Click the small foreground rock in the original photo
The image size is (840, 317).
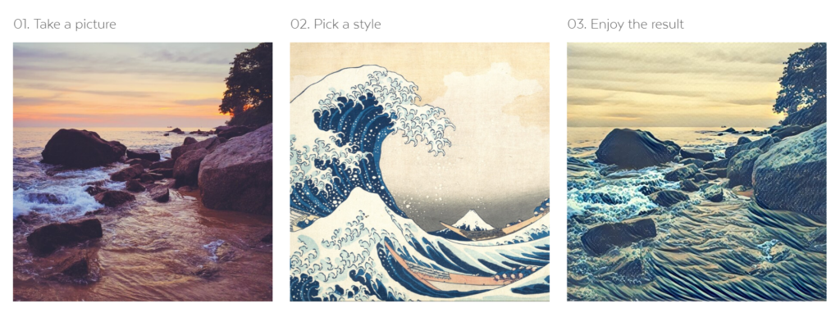pos(64,234)
